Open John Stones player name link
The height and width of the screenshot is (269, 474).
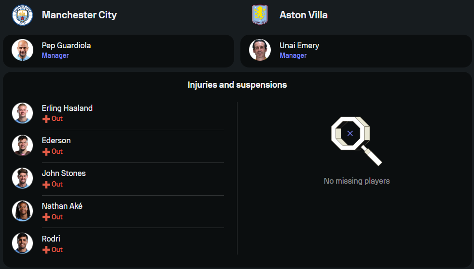[64, 173]
